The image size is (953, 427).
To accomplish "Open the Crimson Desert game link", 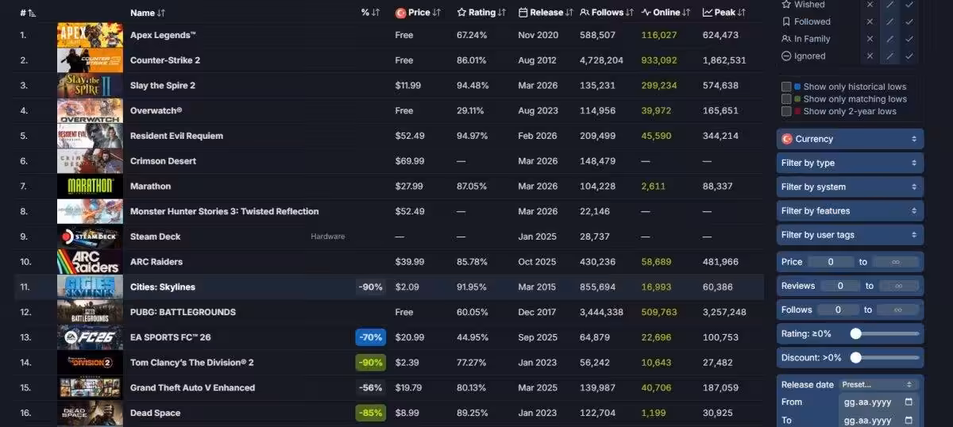I will pos(163,161).
